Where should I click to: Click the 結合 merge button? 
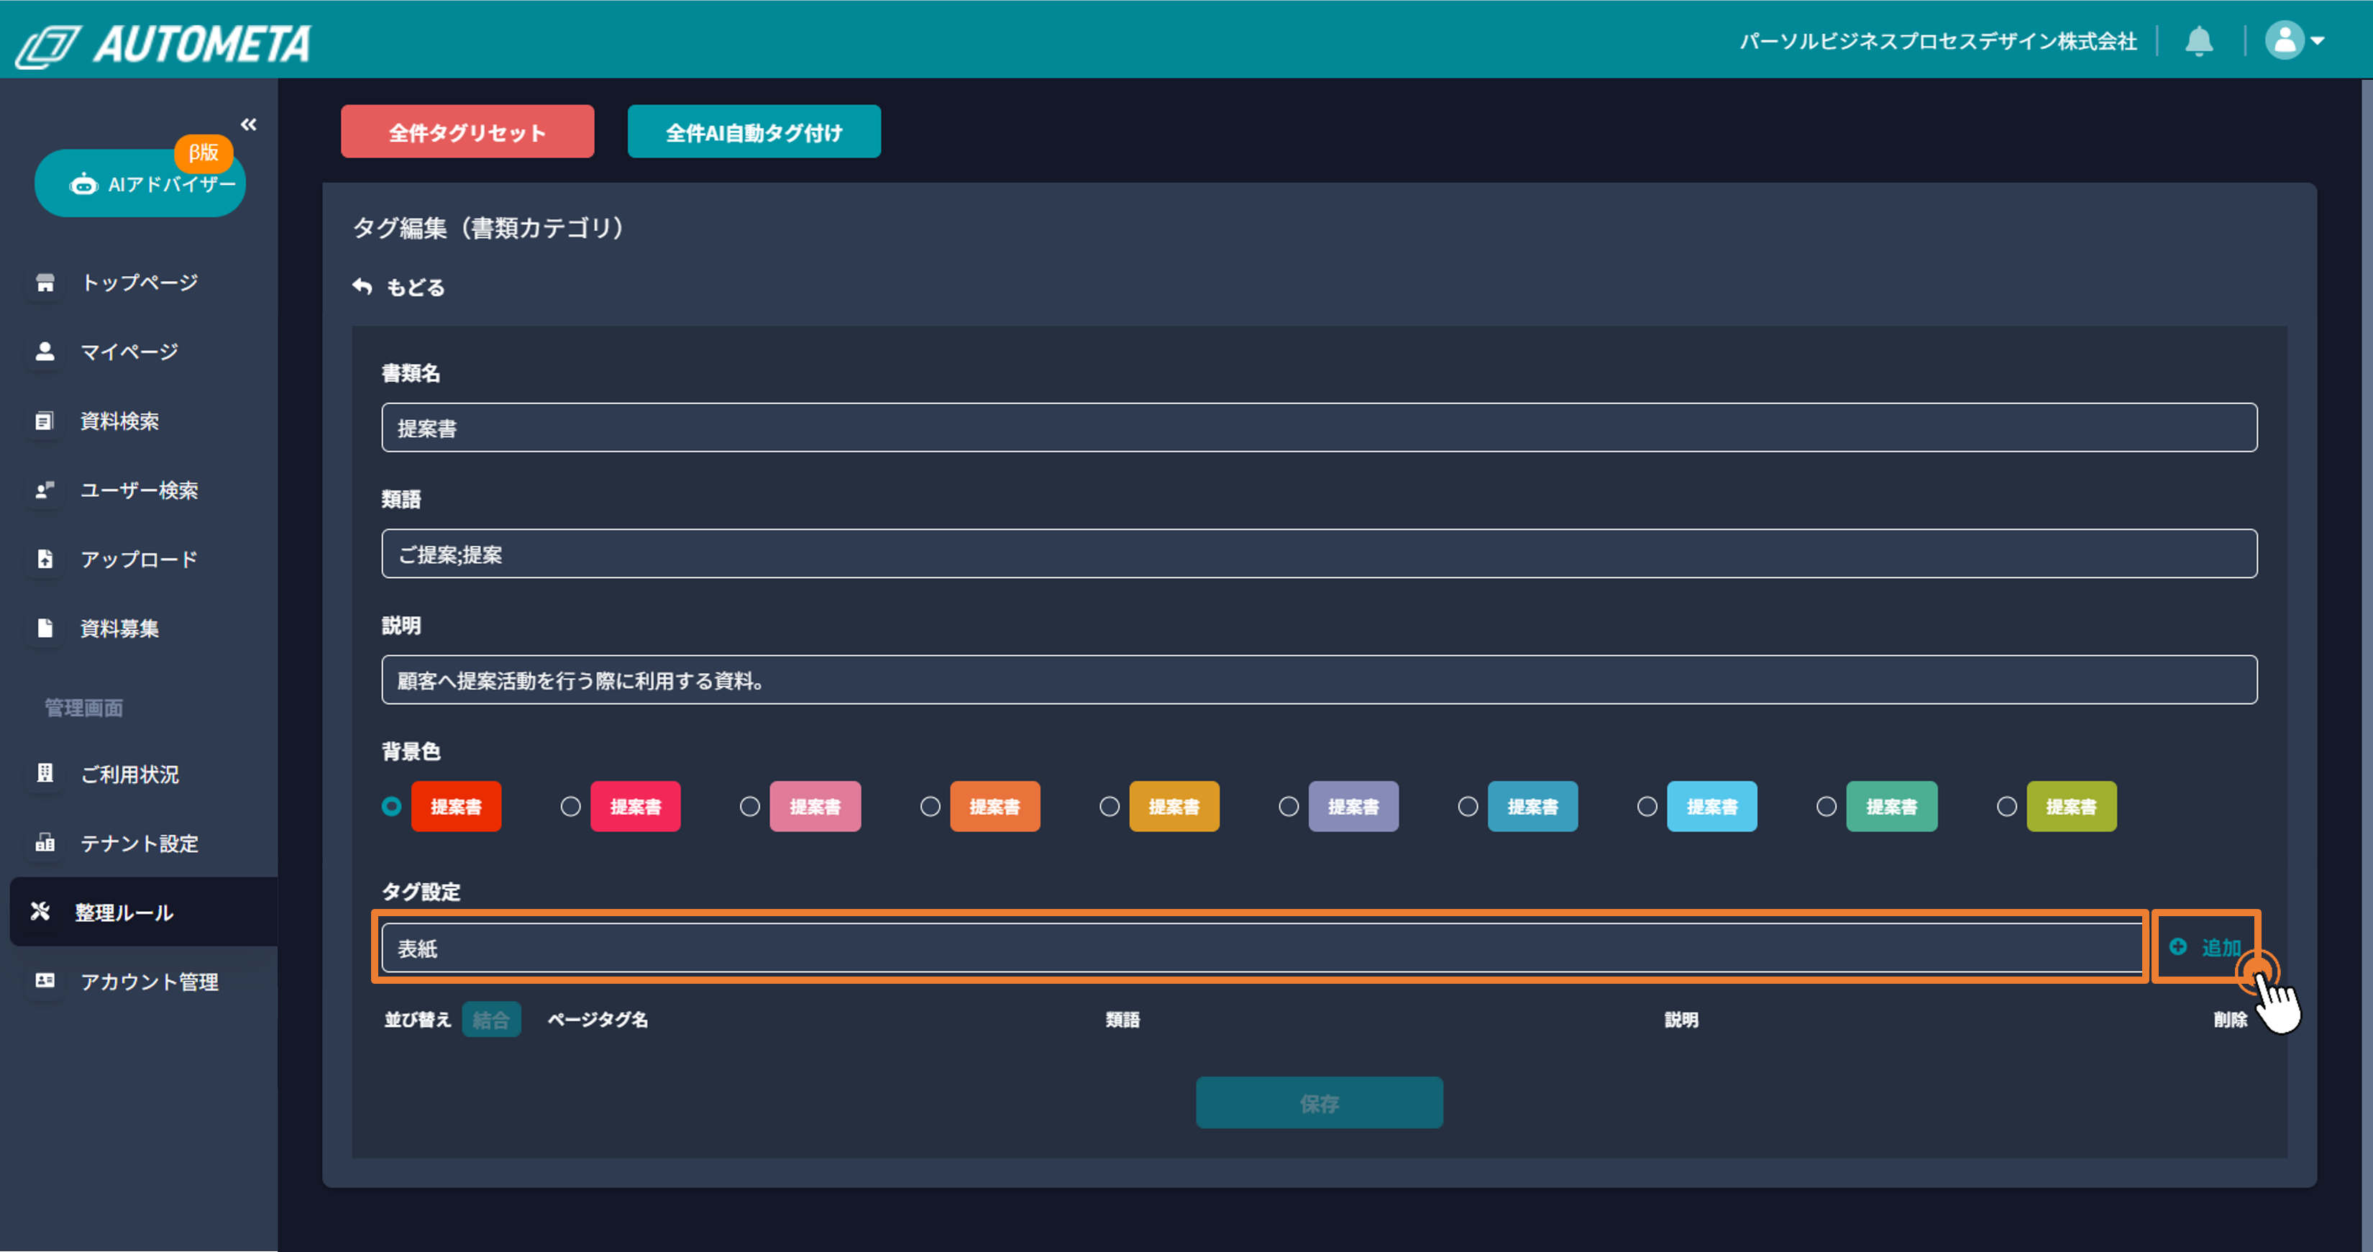point(491,1020)
